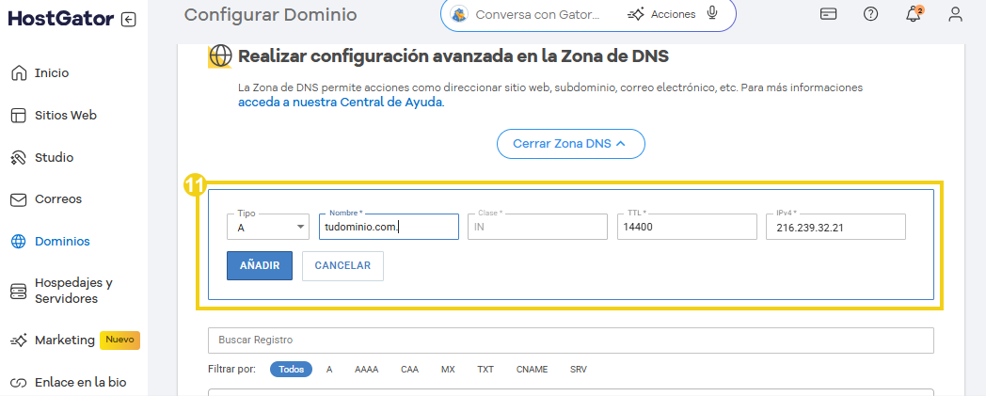
Task: Open the help question mark icon
Action: click(870, 14)
